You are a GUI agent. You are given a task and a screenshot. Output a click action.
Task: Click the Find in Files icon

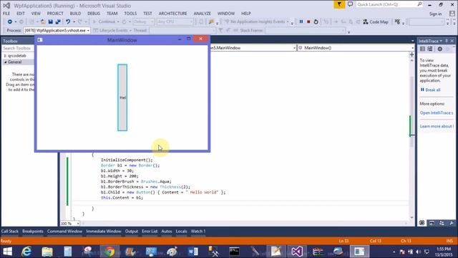(x=211, y=21)
